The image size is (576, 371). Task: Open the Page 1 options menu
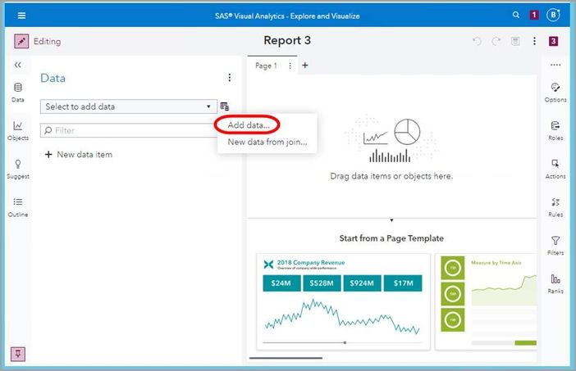click(290, 66)
